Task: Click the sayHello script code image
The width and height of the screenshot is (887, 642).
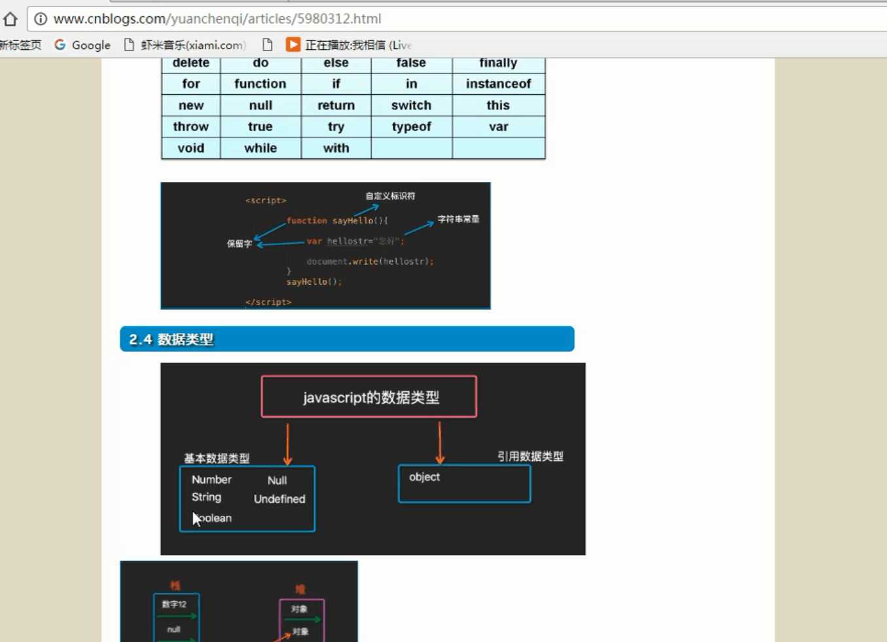Action: [325, 245]
